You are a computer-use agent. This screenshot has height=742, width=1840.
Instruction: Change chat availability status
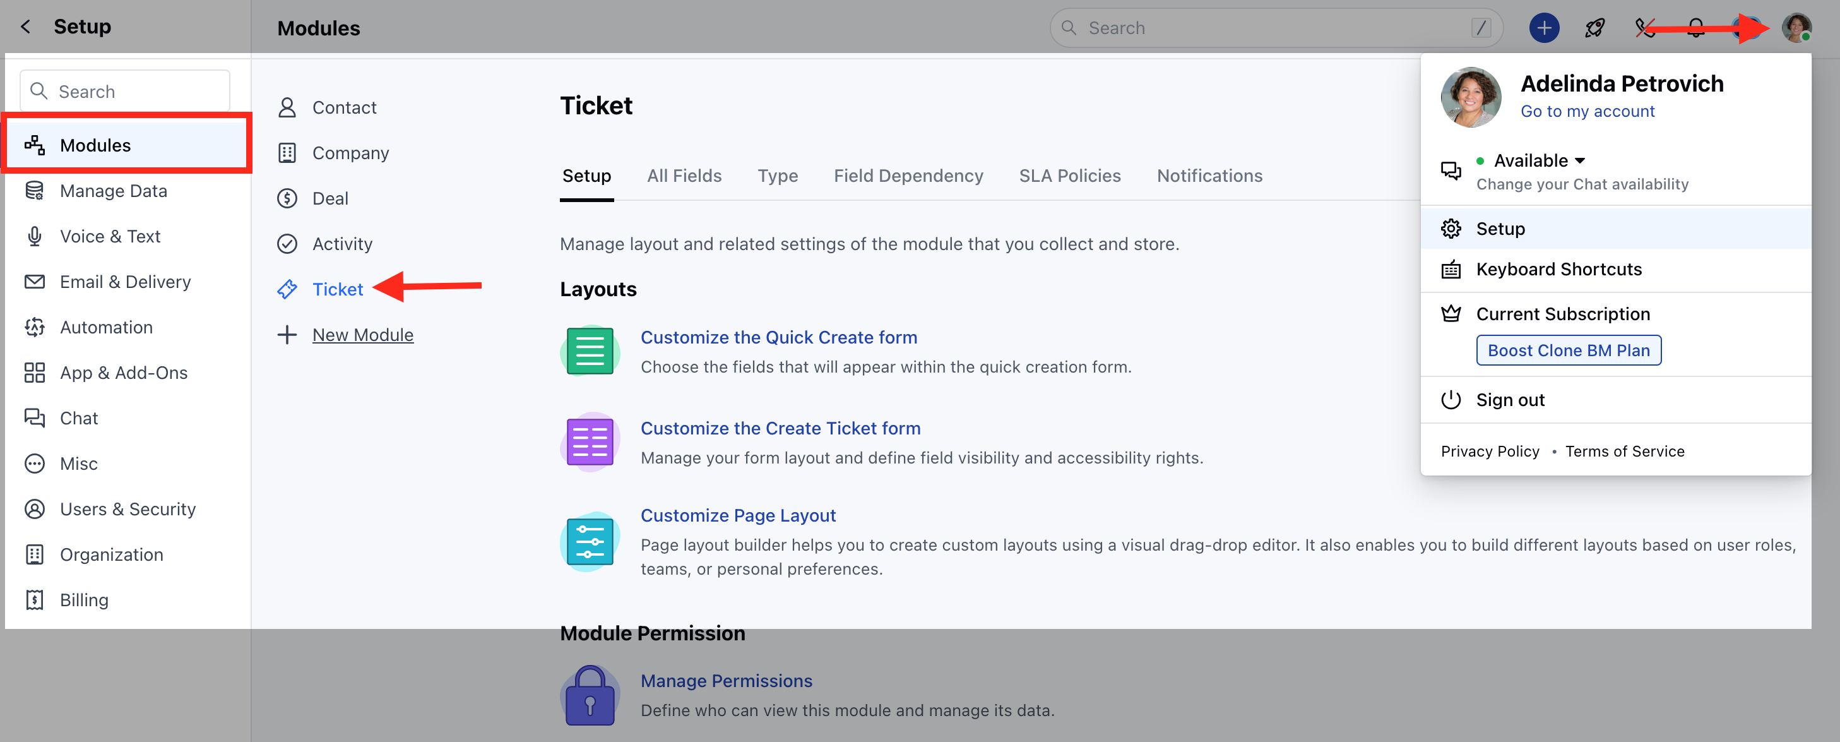tap(1583, 184)
